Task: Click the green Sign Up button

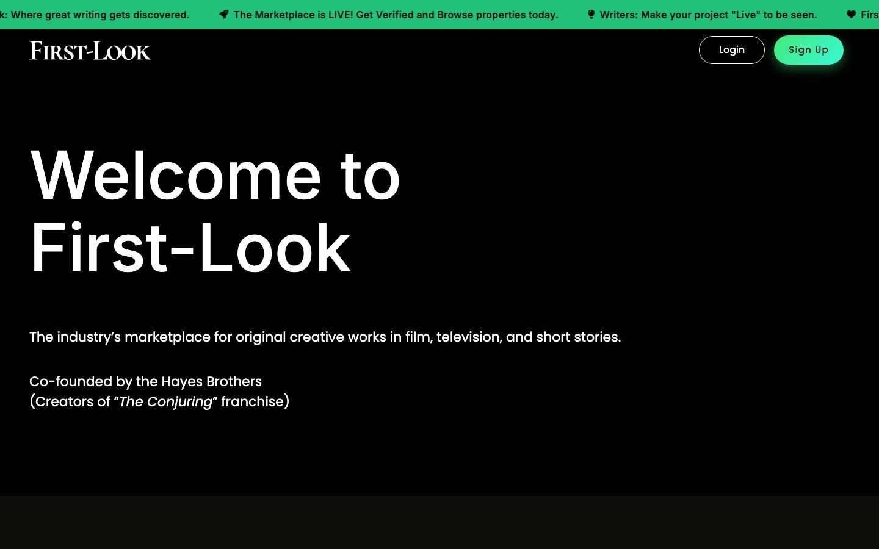Action: click(808, 50)
